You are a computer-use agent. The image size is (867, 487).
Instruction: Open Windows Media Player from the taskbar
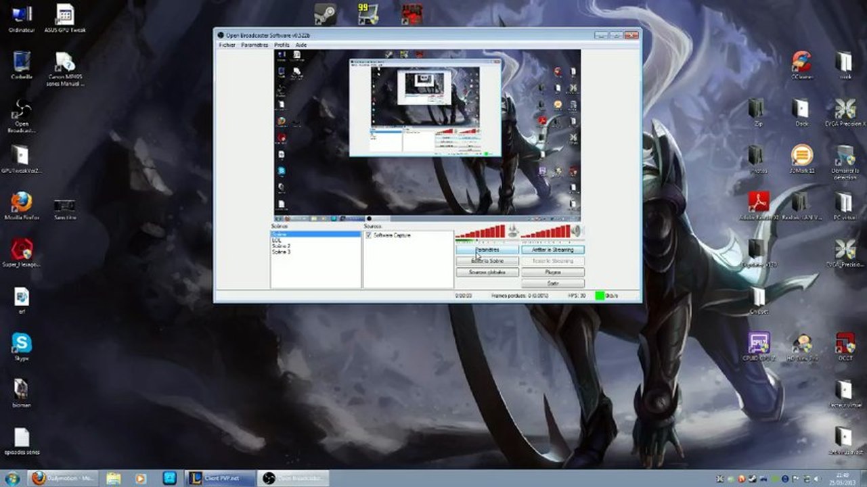(141, 478)
